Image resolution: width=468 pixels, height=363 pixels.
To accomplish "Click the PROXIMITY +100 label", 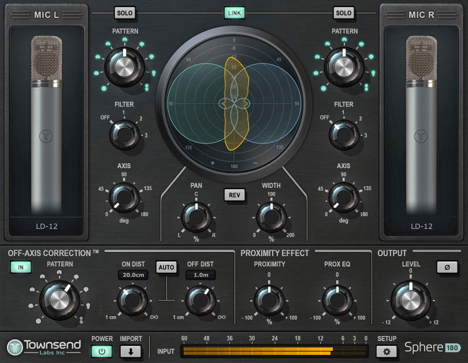I will (x=291, y=318).
